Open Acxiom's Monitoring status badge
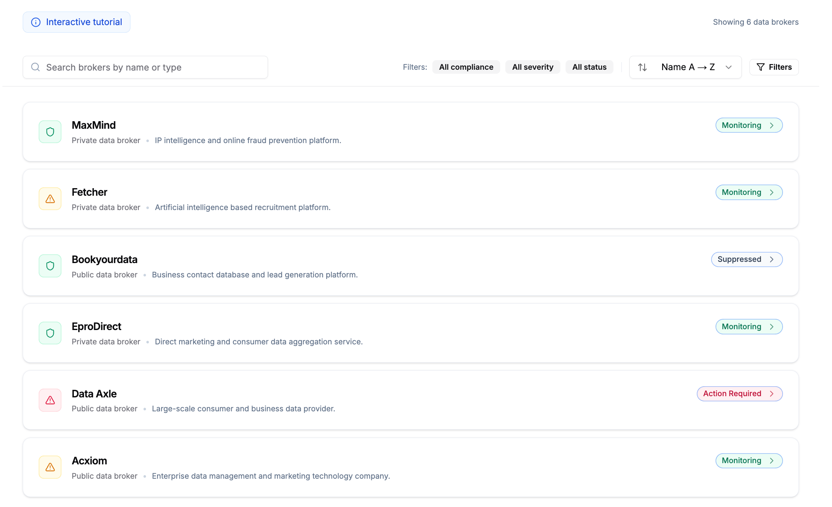The width and height of the screenshot is (832, 507). point(749,461)
